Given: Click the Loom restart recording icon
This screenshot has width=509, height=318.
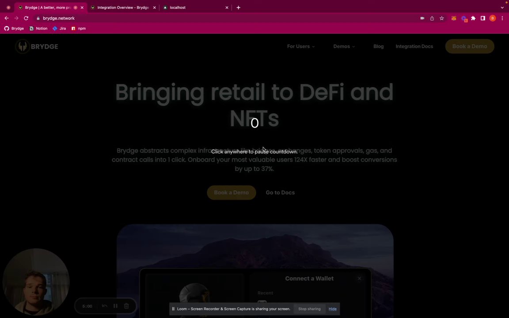Looking at the screenshot, I should pos(105,306).
